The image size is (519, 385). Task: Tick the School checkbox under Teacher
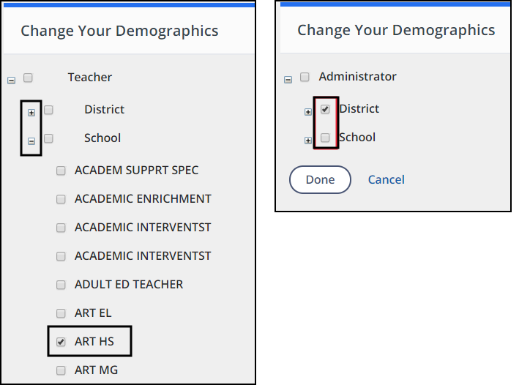[48, 138]
